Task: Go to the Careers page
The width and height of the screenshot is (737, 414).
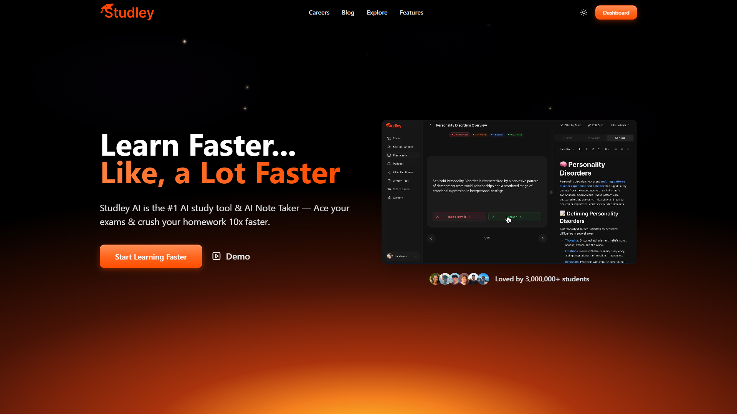Action: [319, 13]
